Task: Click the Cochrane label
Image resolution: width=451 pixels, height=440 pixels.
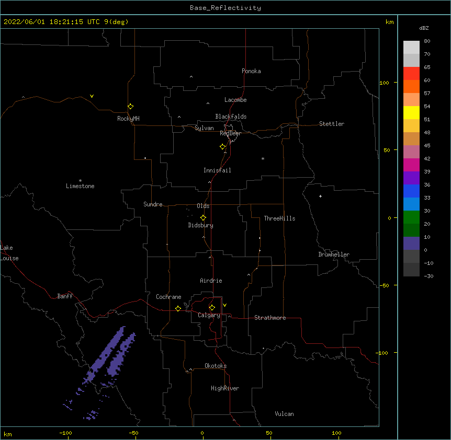Action: (x=168, y=297)
